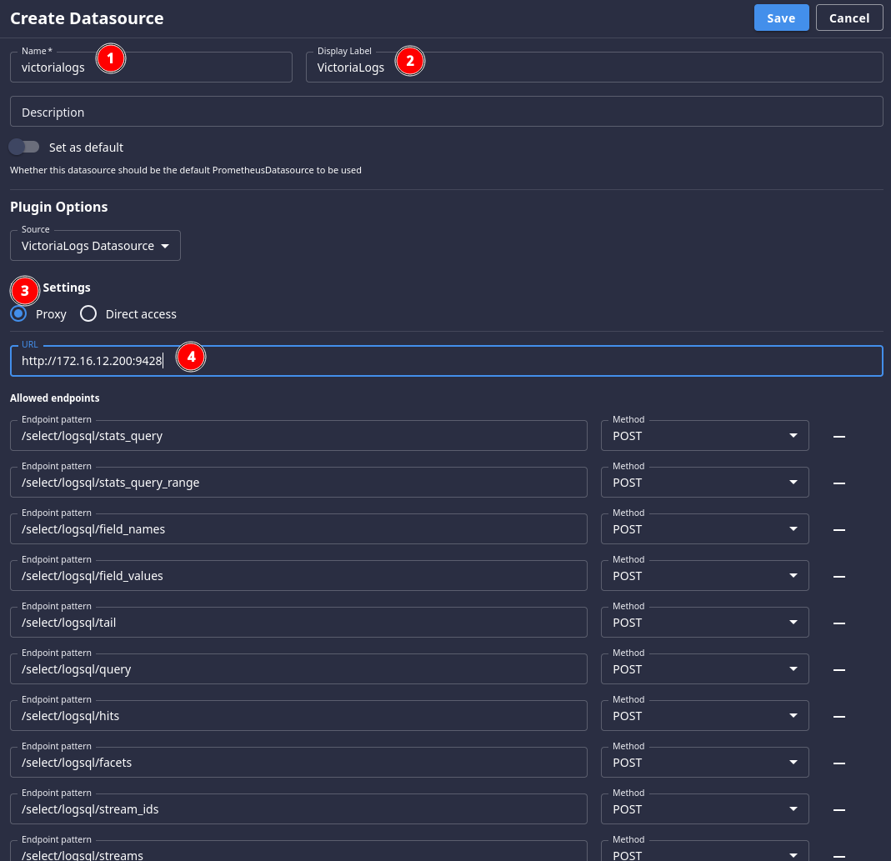This screenshot has height=861, width=891.
Task: Click the URL input field
Action: [447, 361]
